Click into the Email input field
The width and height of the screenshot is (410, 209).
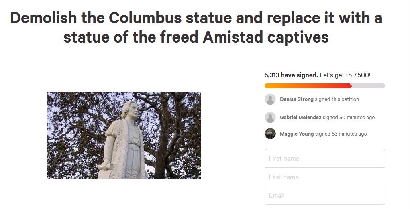(x=325, y=195)
